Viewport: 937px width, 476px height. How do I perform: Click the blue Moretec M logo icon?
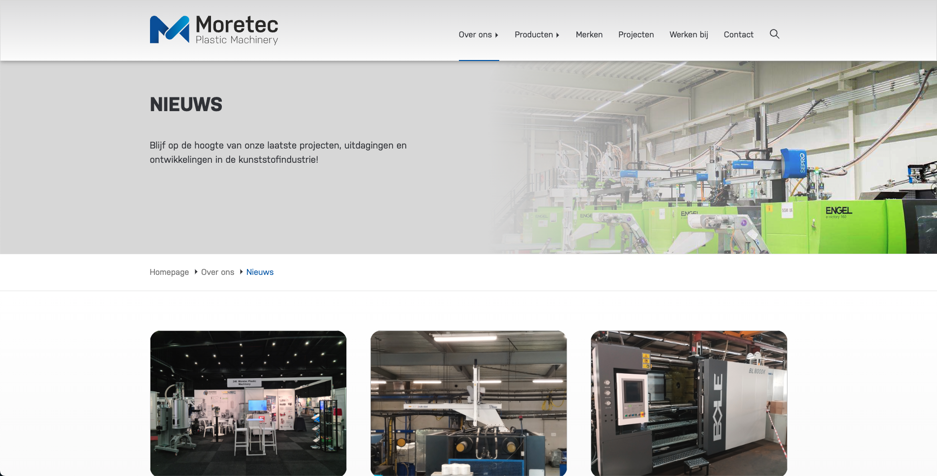pos(169,30)
